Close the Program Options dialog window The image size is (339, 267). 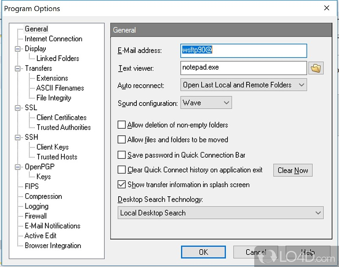pos(326,8)
